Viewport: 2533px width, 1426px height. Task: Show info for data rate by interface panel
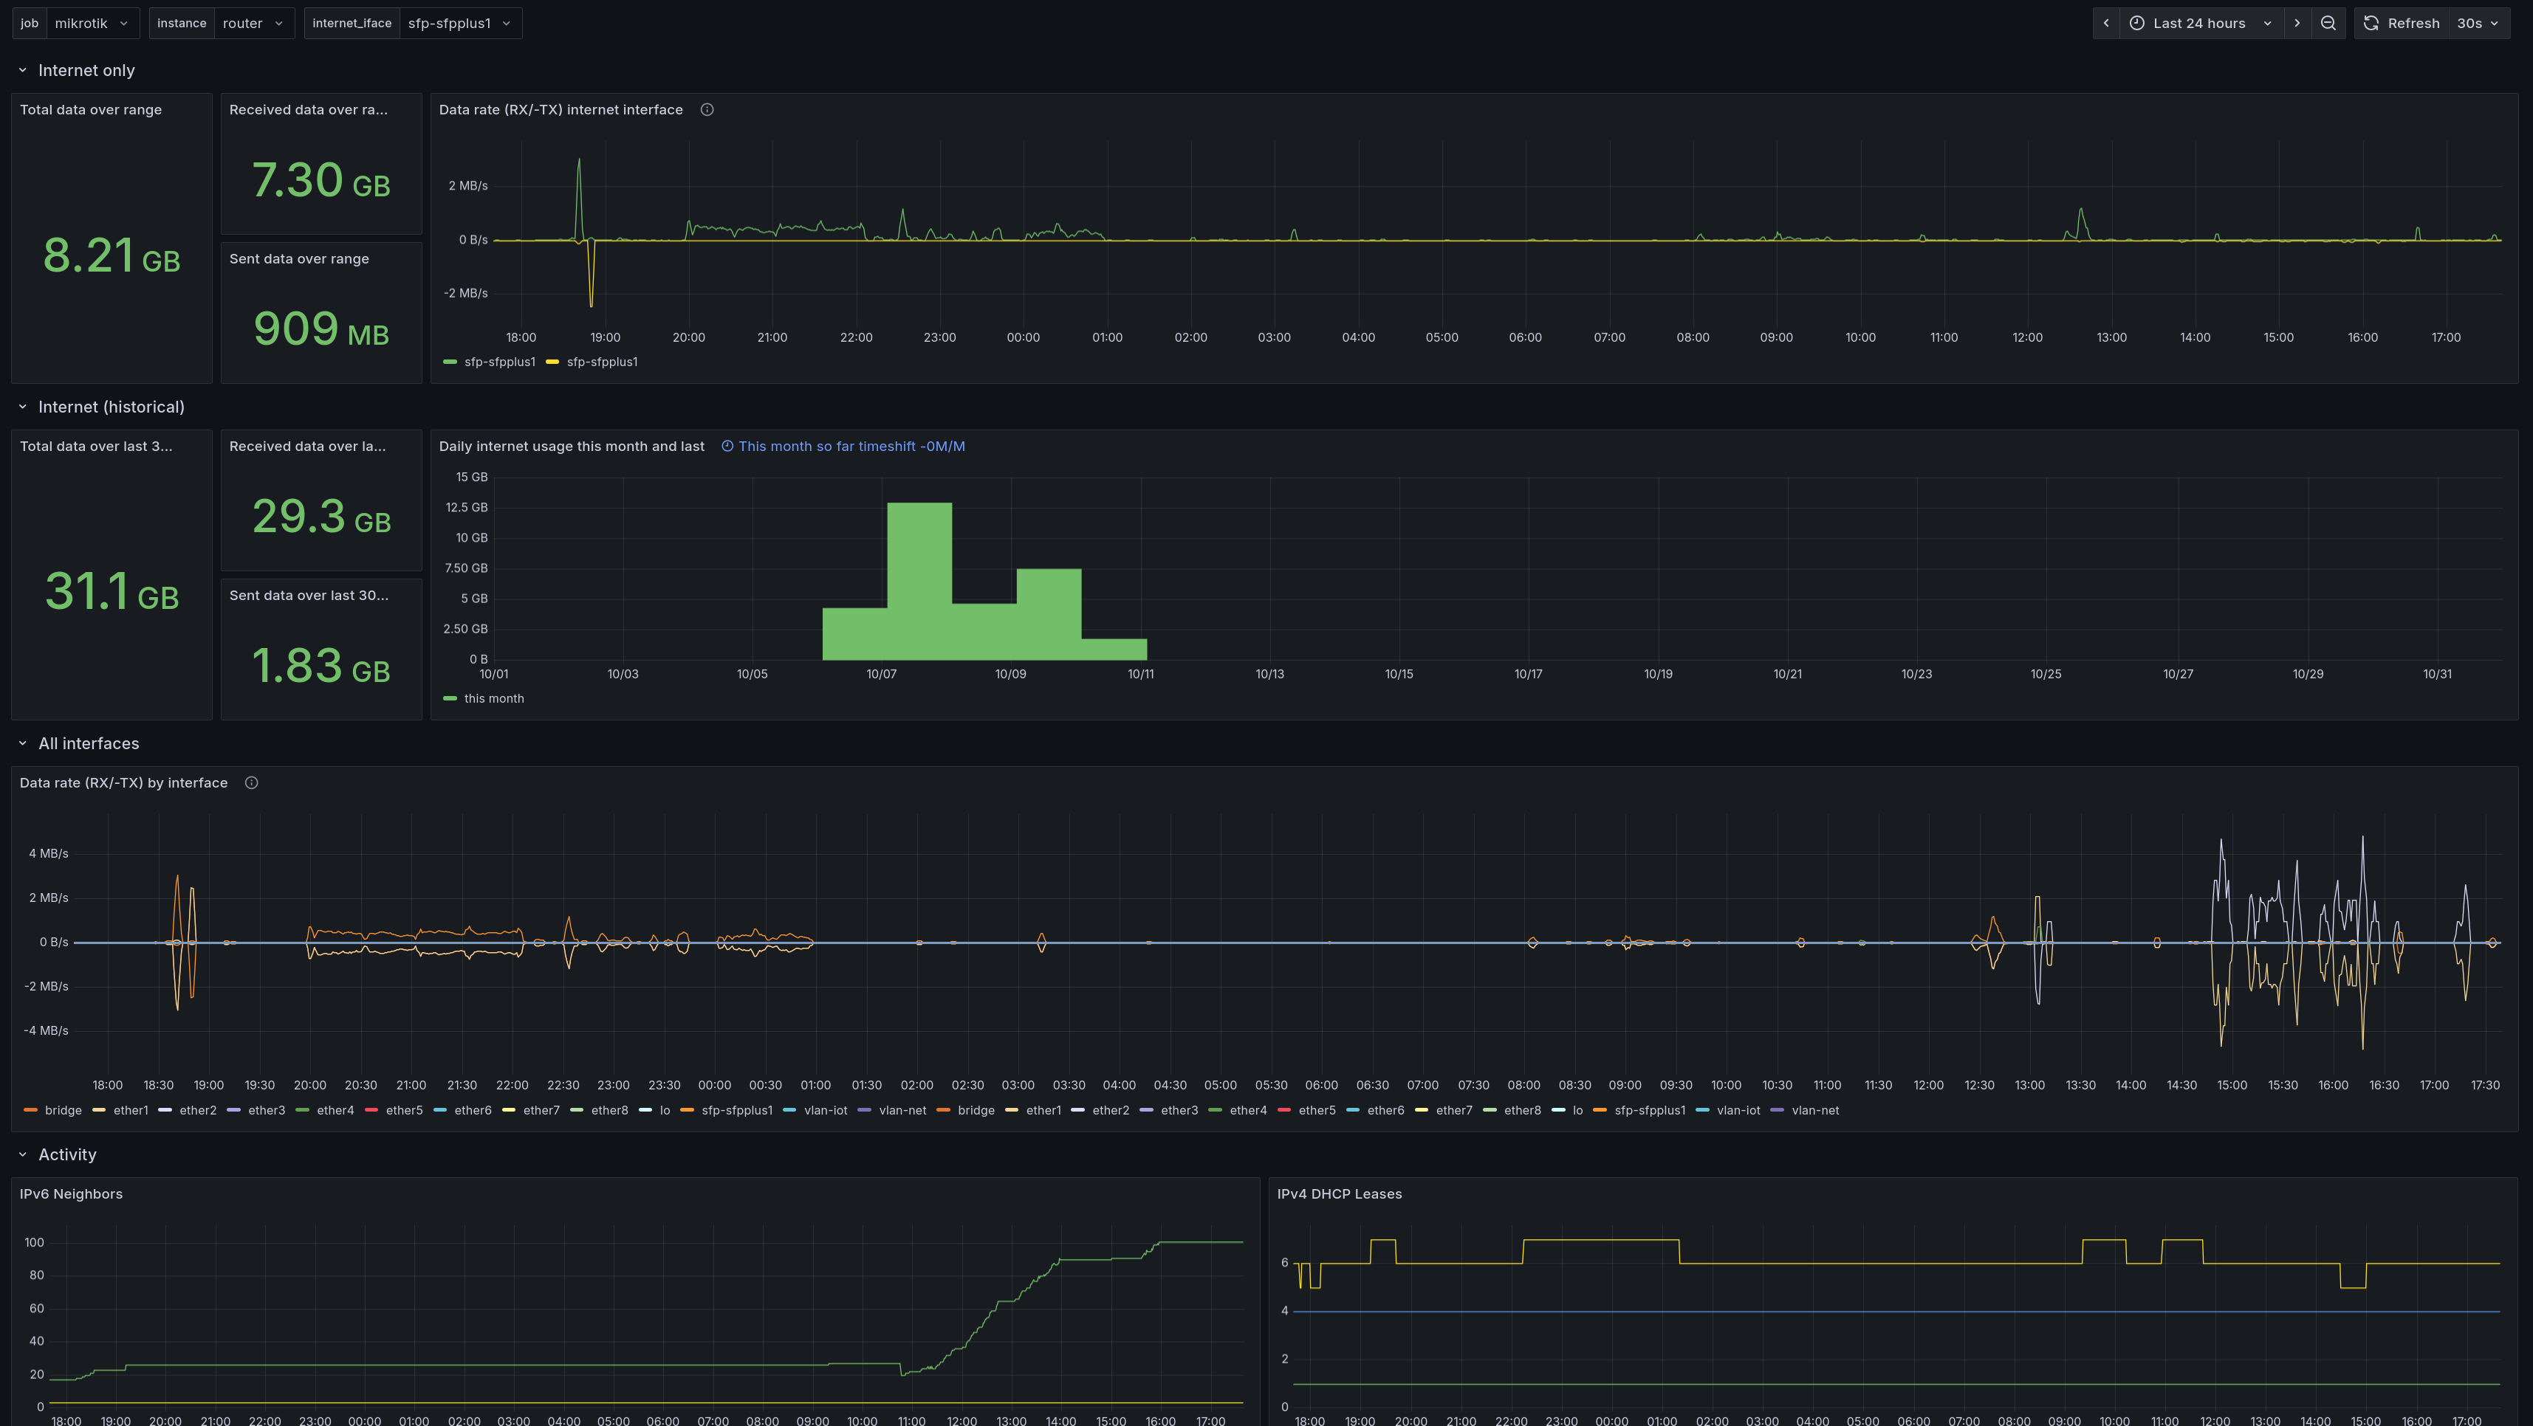click(x=252, y=783)
